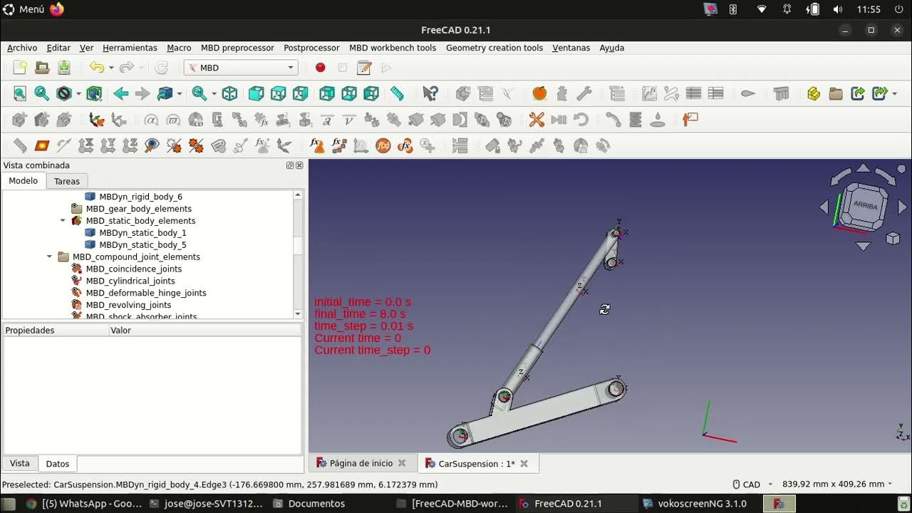912x513 pixels.
Task: Select MBD_revolving_joints in the tree
Action: click(128, 305)
